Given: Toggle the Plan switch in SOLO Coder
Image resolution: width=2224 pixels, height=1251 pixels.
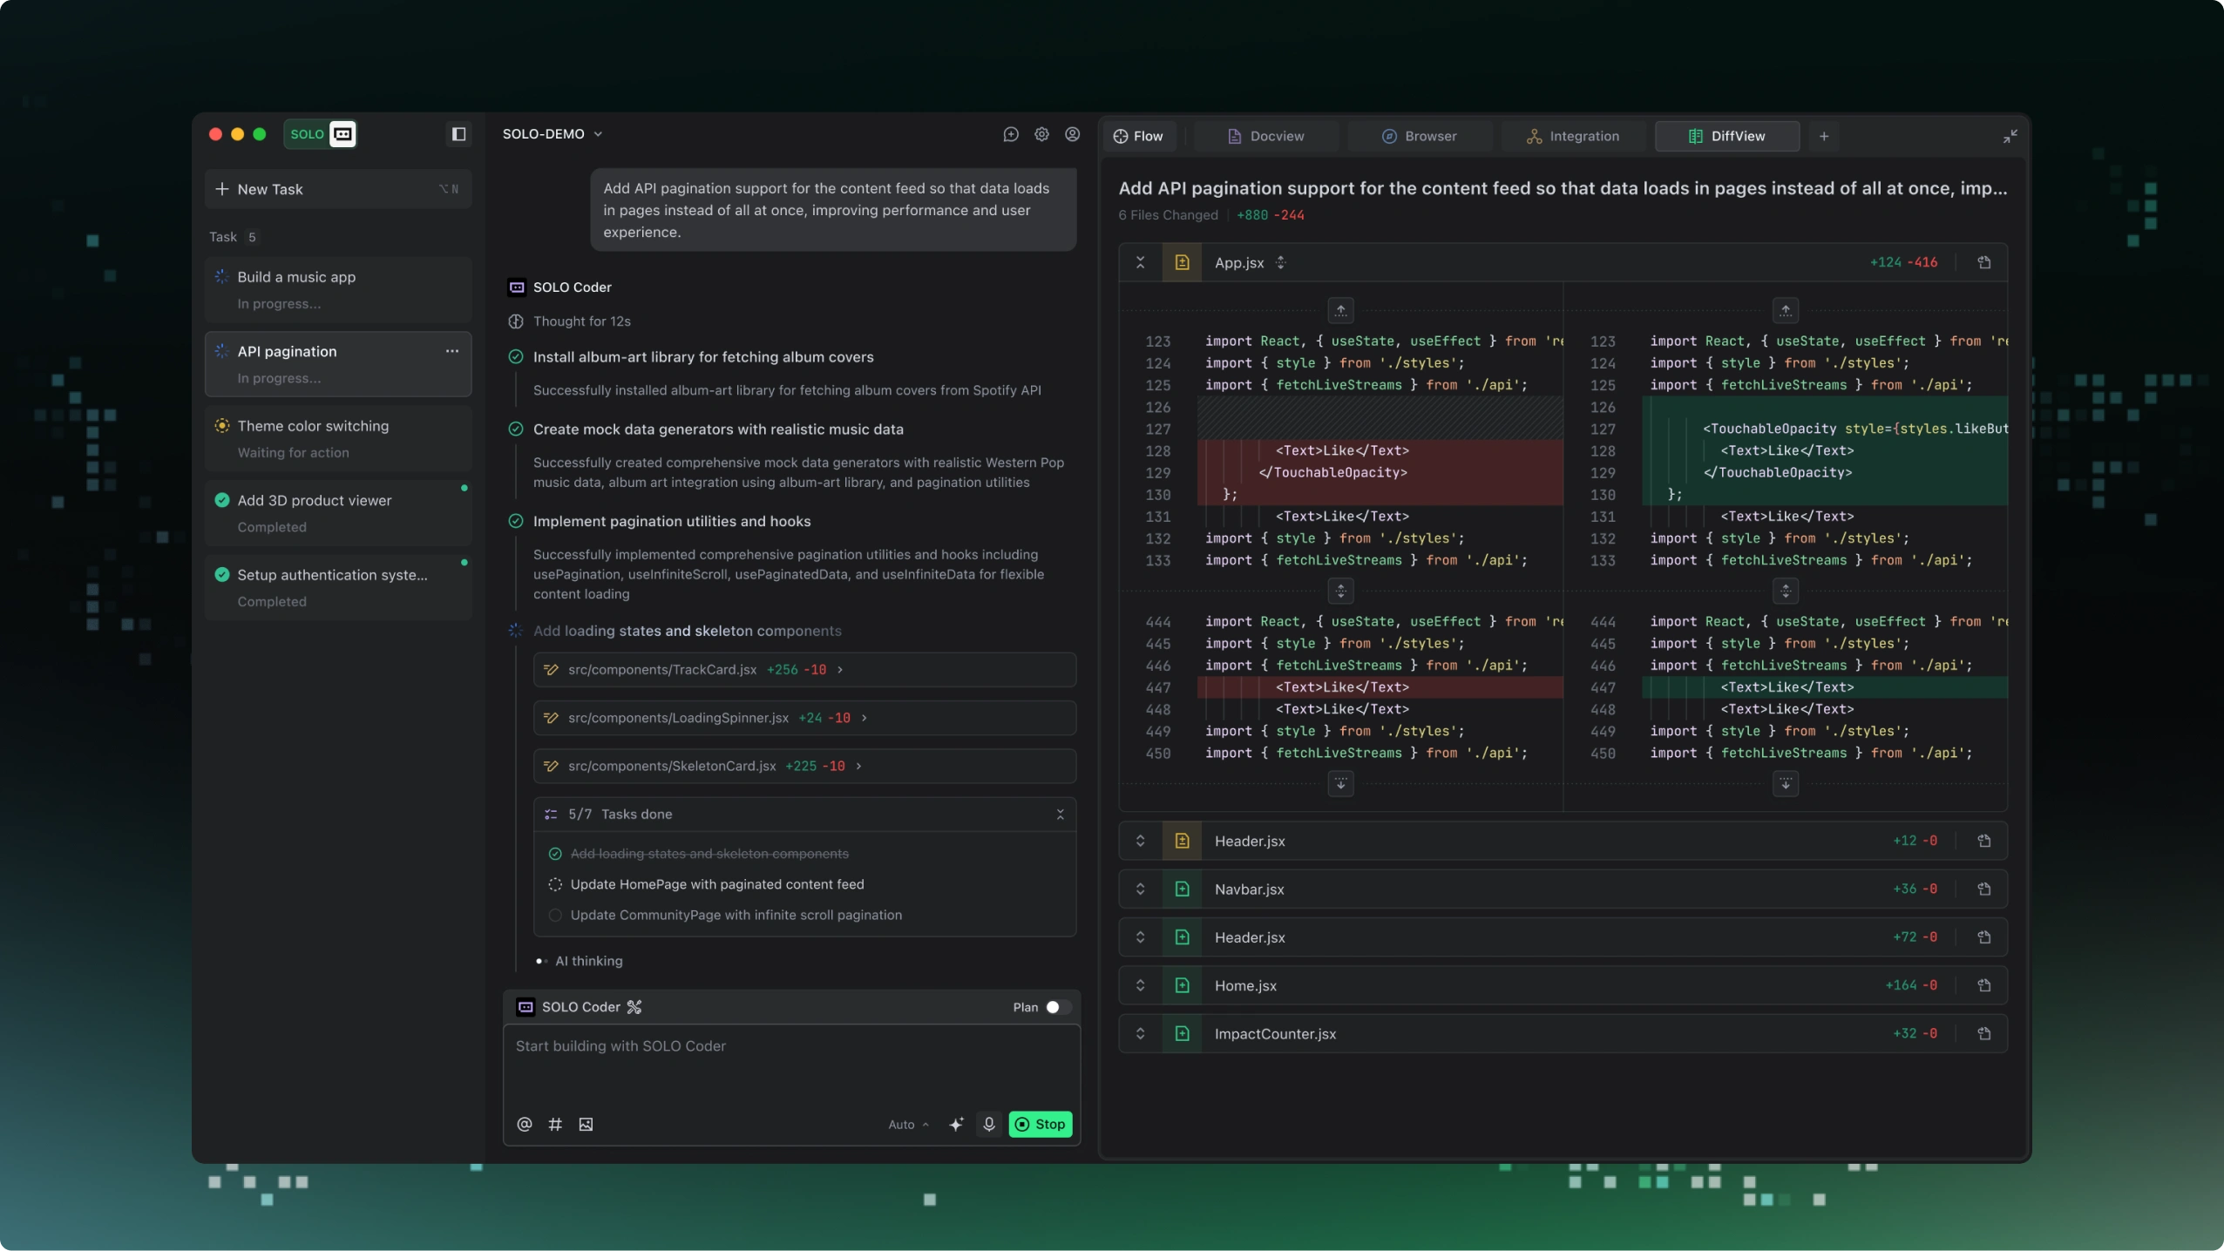Looking at the screenshot, I should 1054,1007.
